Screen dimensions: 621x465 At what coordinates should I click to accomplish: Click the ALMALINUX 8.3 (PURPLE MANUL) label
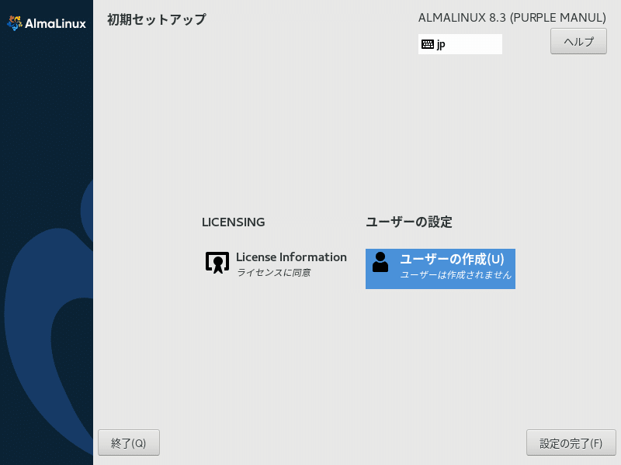tap(512, 17)
